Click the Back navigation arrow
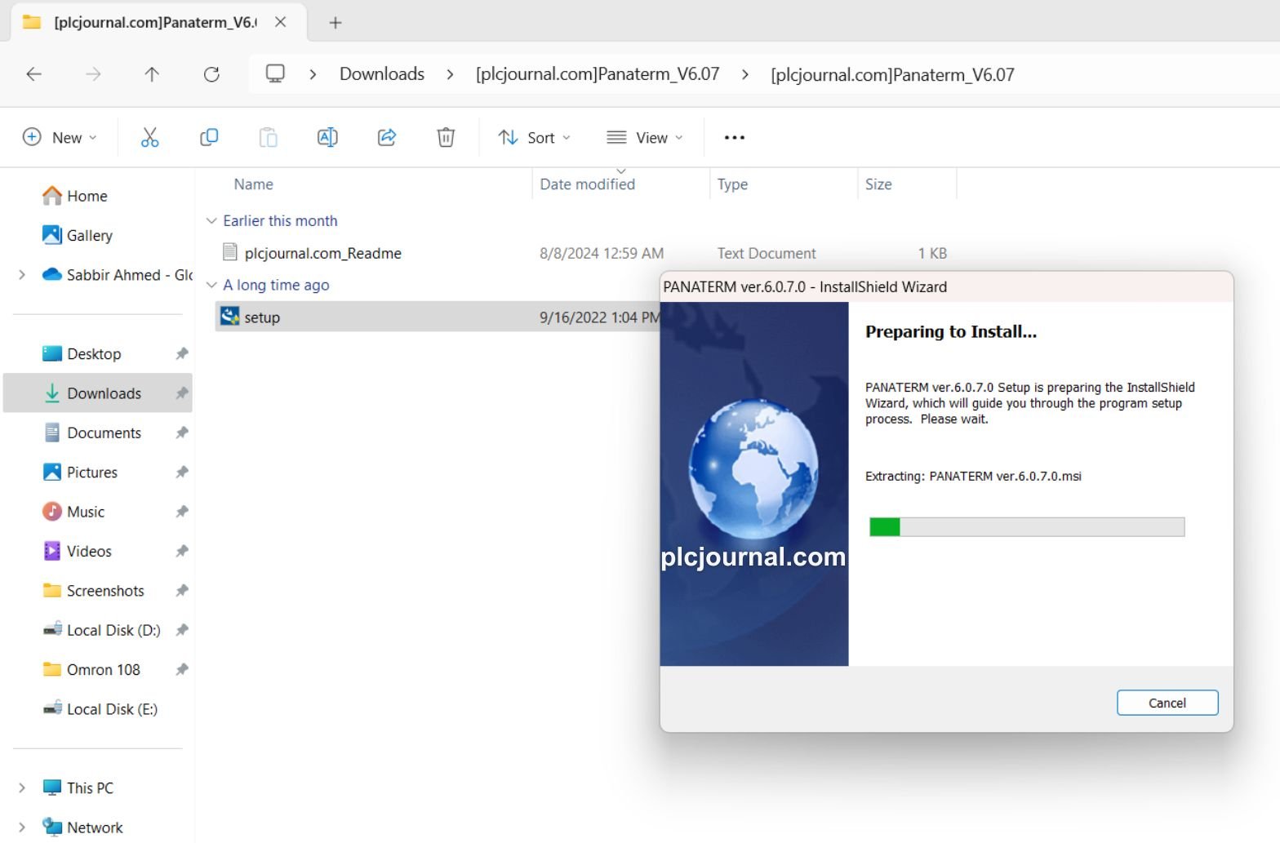Screen dimensions: 1280x843 [x=33, y=74]
